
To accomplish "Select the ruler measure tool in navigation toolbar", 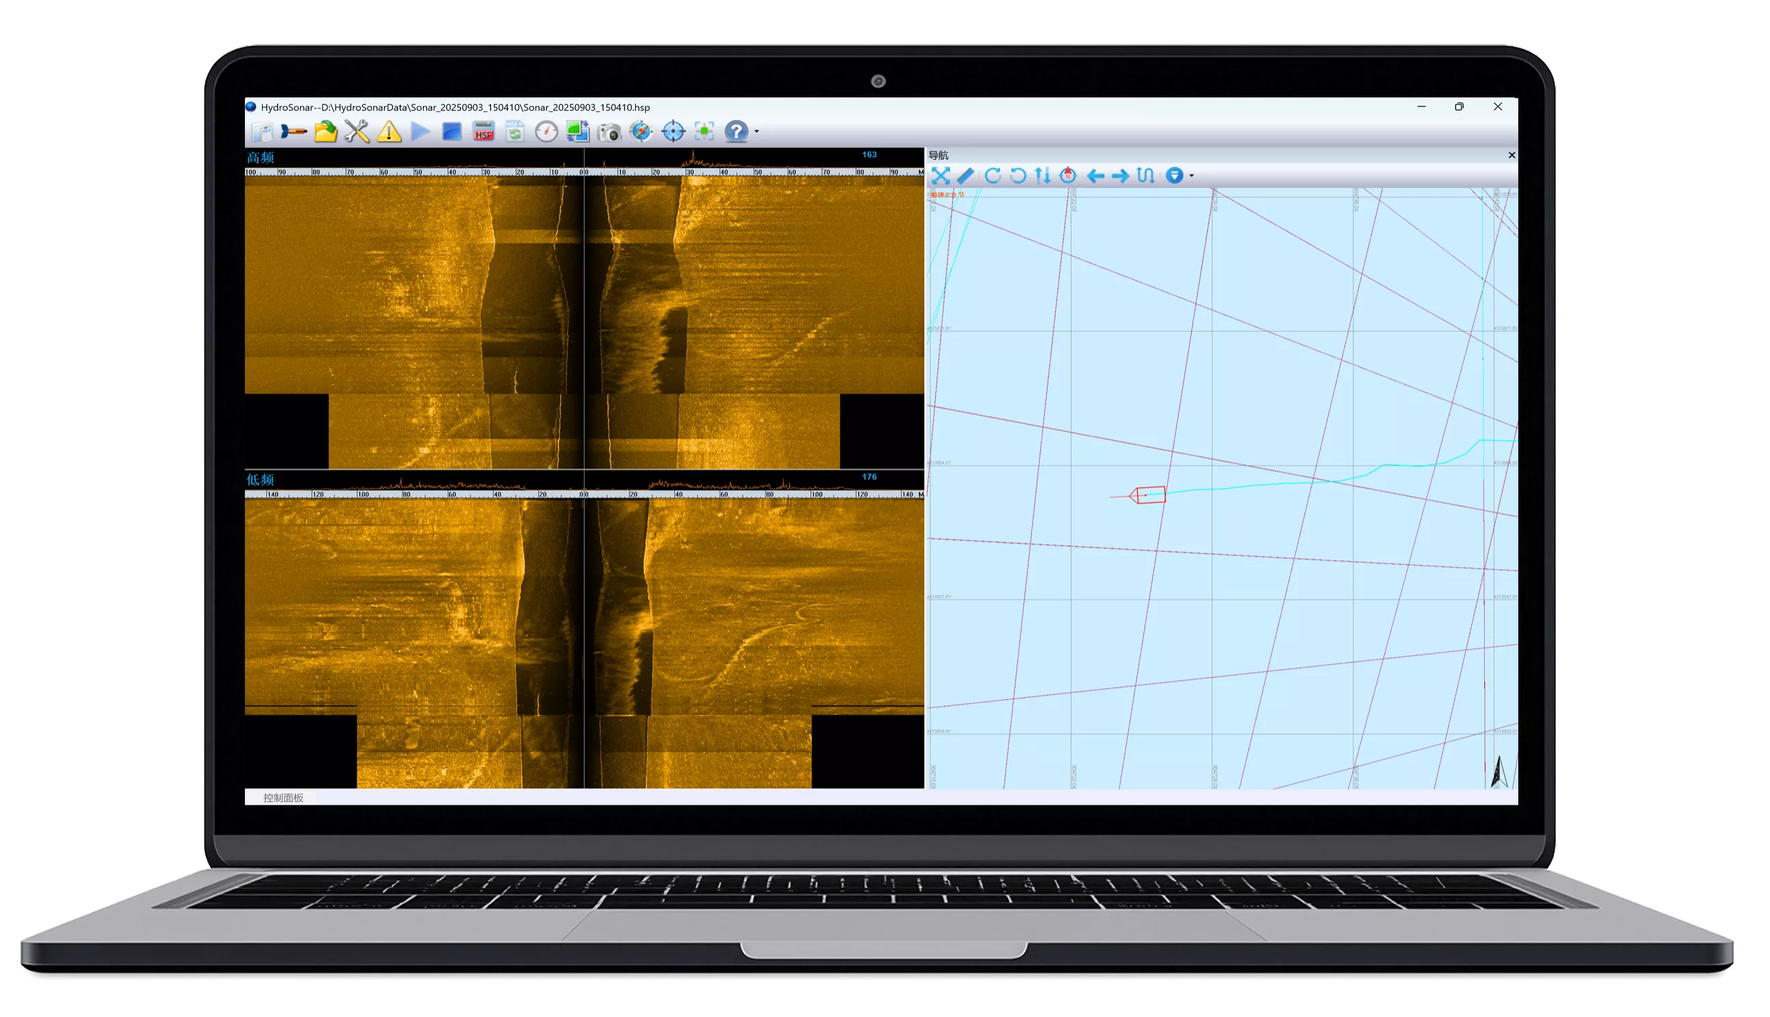I will click(966, 175).
